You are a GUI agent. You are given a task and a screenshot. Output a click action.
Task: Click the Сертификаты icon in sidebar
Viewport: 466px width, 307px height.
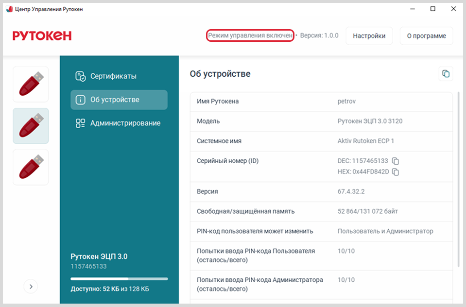tap(80, 76)
